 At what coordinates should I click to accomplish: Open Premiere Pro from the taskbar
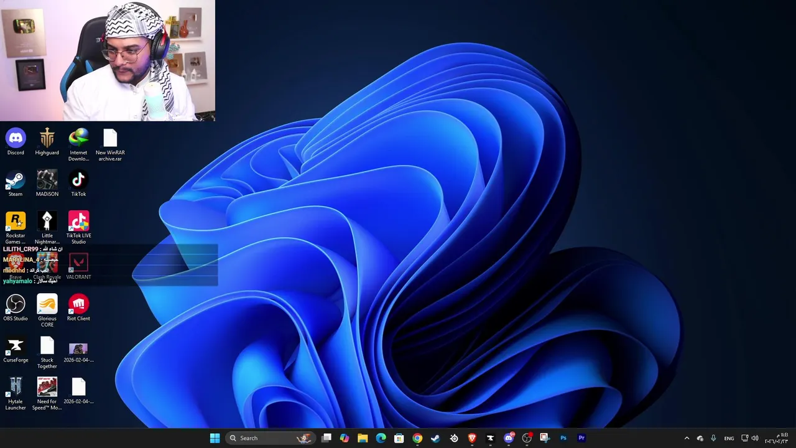(581, 438)
